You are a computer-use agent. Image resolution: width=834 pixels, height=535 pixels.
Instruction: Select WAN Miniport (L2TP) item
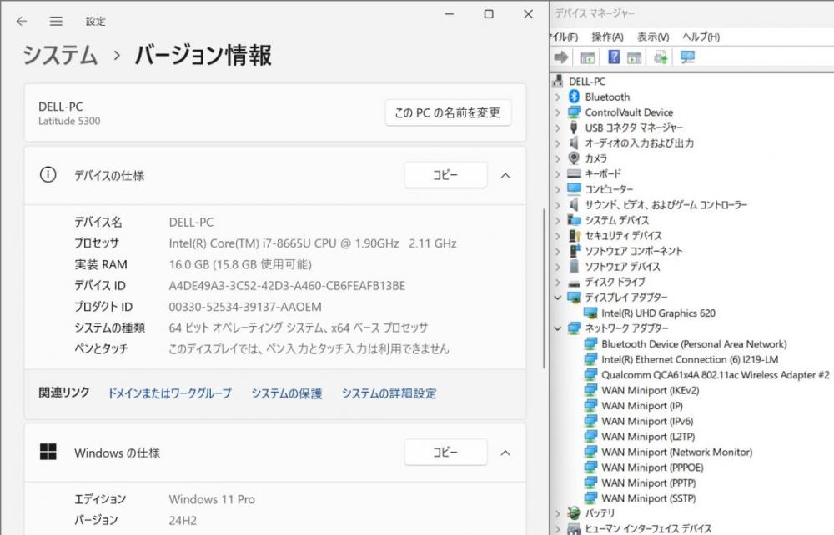tap(648, 436)
